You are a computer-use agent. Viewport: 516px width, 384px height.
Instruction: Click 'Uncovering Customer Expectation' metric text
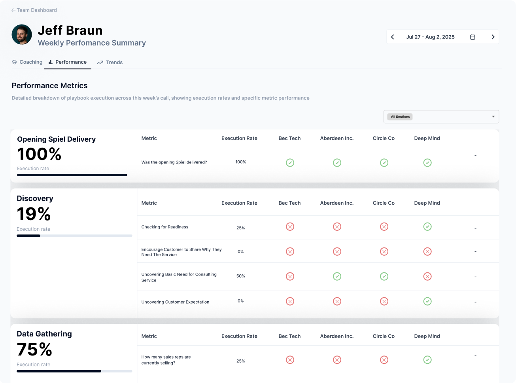pos(176,302)
